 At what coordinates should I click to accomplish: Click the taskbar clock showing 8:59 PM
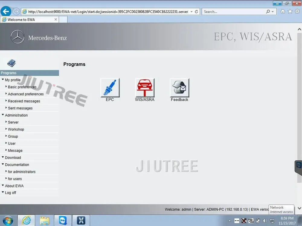(287, 221)
